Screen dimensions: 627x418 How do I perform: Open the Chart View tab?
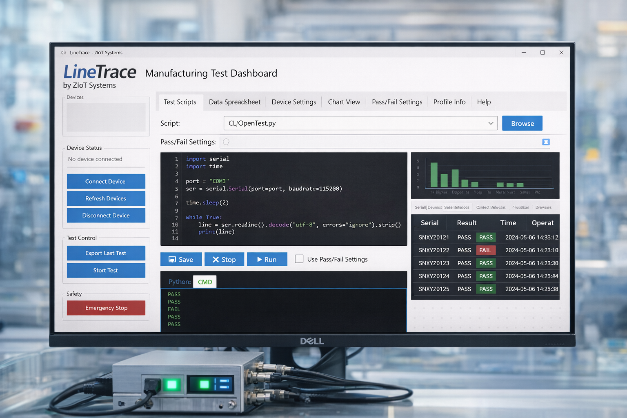point(344,102)
